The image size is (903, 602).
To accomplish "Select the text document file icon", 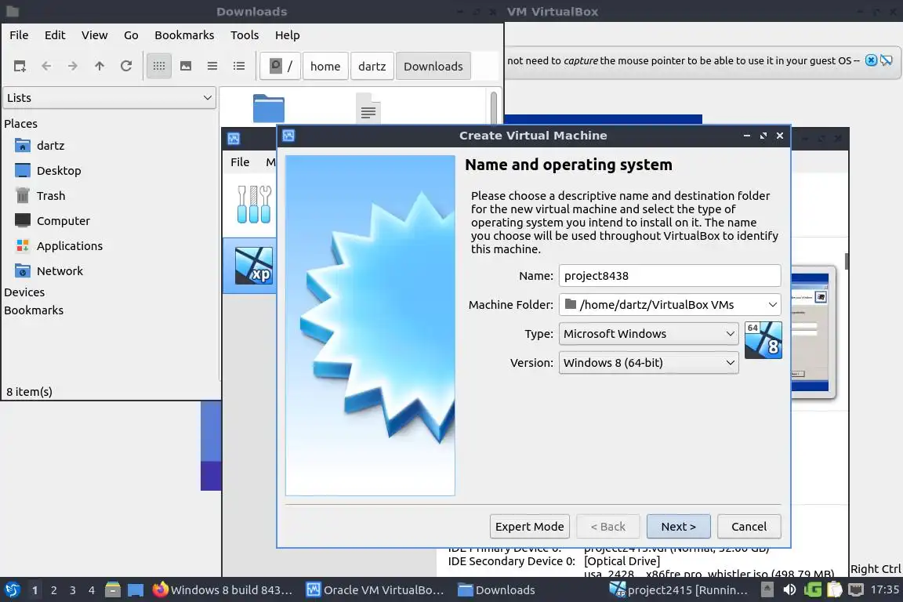I will tap(368, 108).
